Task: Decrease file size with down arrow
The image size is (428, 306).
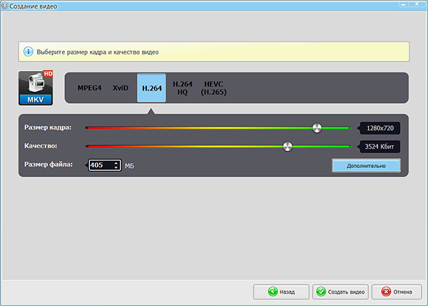Action: [116, 167]
